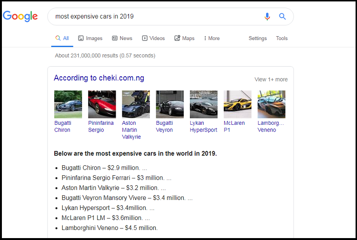Select the Lamborghini Veneno thumbnail
This screenshot has height=240, width=357.
[271, 104]
